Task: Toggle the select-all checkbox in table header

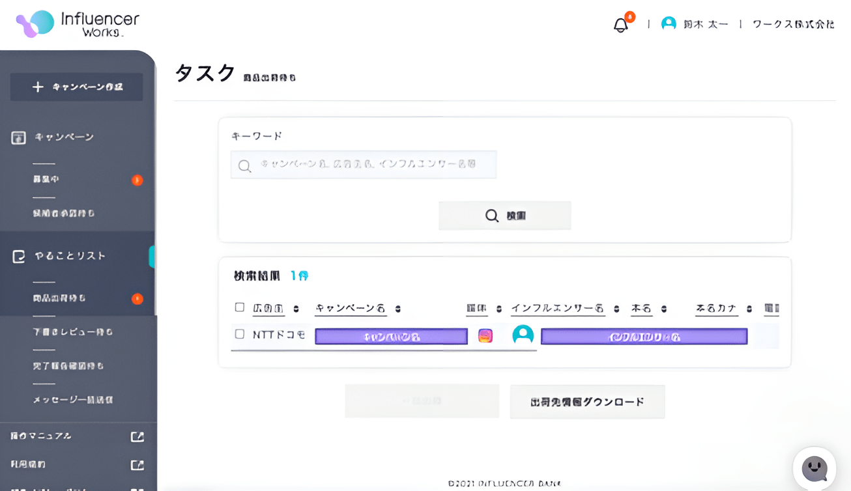Action: pyautogui.click(x=240, y=307)
